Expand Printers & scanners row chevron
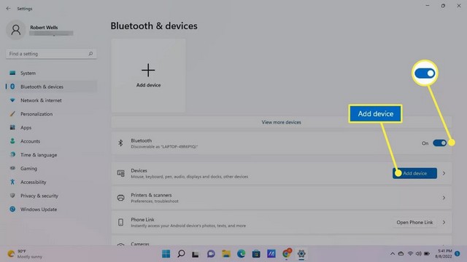Screen dimensions: 467x262 tap(444, 198)
